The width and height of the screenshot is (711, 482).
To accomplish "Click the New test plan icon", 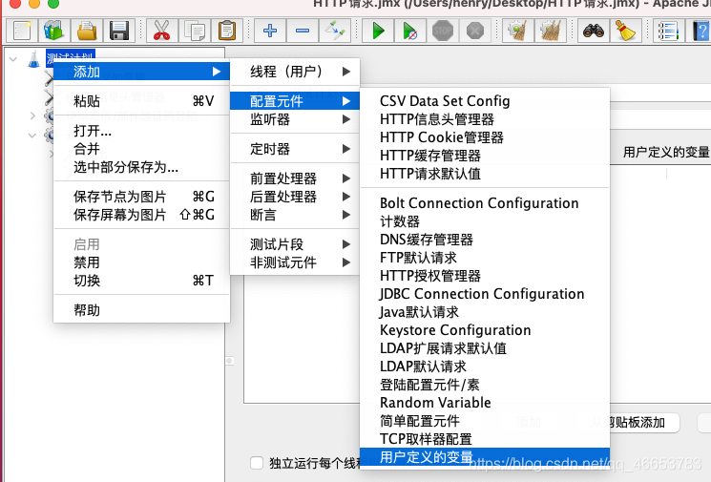I will point(22,31).
